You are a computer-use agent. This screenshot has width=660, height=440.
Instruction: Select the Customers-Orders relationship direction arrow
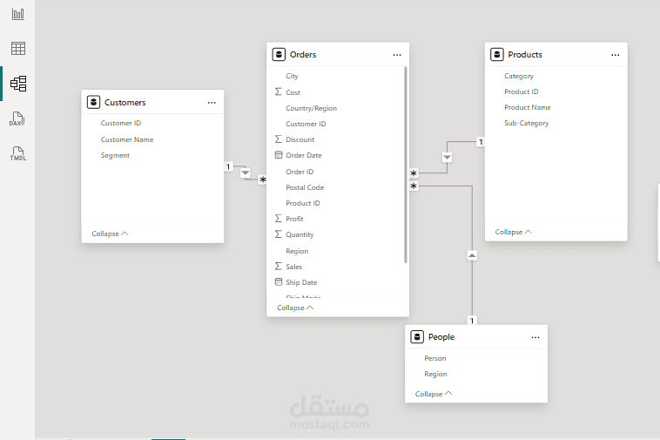pos(246,173)
